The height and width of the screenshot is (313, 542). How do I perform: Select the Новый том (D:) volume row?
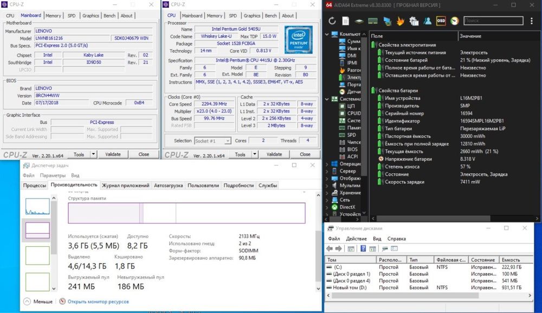[x=429, y=288]
